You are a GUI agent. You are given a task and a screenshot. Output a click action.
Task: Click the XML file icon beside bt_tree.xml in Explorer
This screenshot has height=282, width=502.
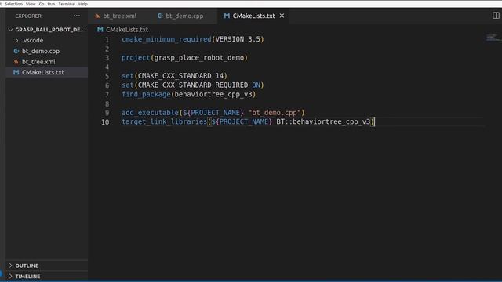pos(16,62)
